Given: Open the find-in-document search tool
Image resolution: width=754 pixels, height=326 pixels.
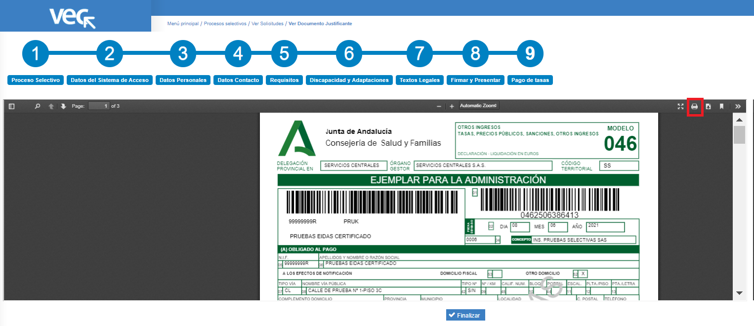Looking at the screenshot, I should (x=38, y=106).
